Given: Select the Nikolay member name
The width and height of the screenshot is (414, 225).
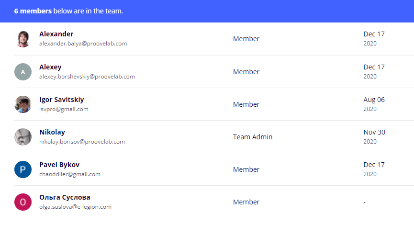Looking at the screenshot, I should 52,132.
